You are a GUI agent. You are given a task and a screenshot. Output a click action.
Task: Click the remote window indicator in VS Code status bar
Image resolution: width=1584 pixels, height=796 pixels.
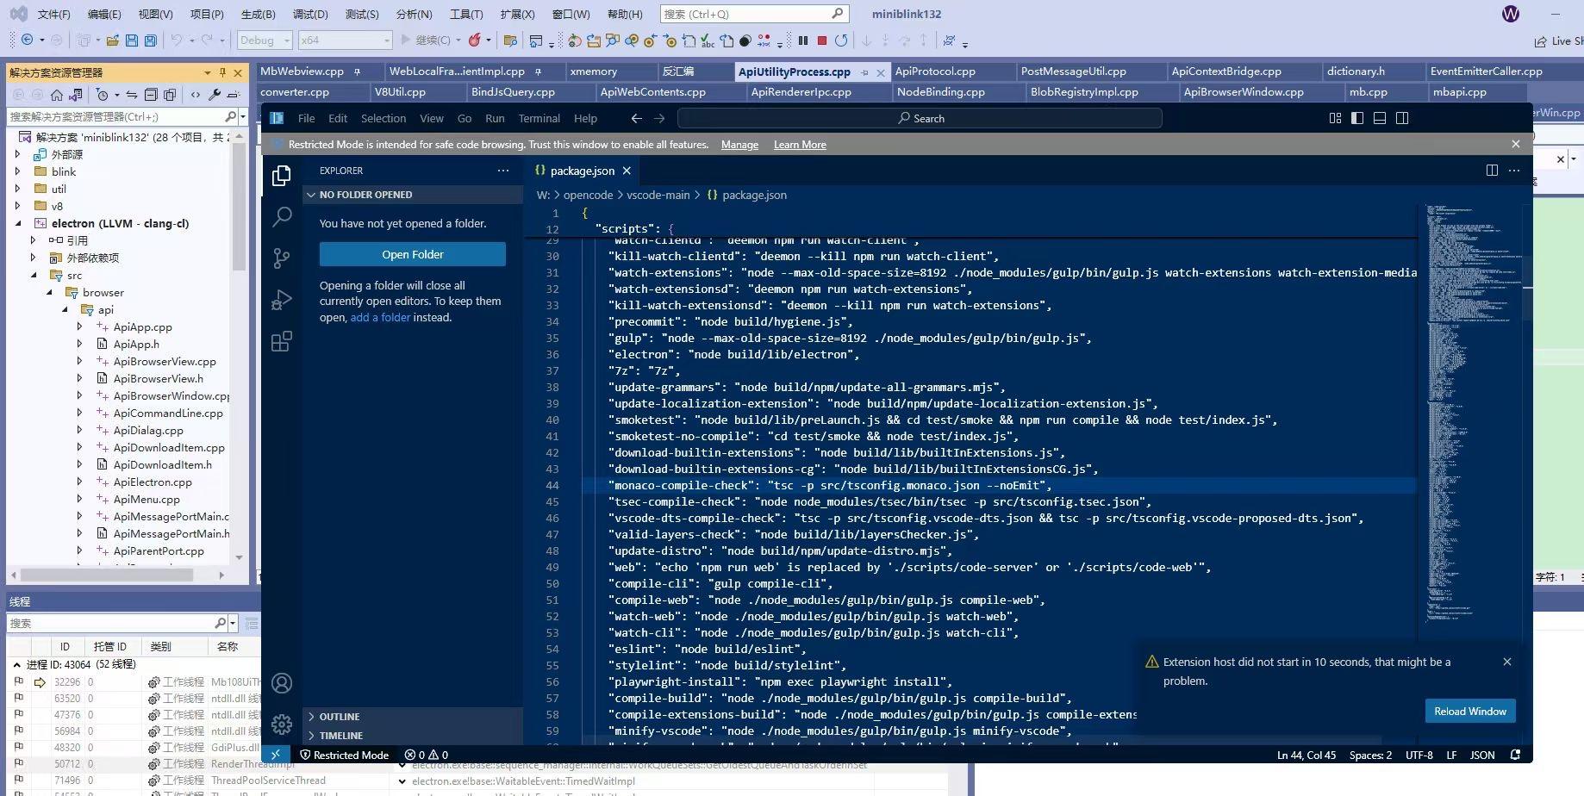click(276, 755)
